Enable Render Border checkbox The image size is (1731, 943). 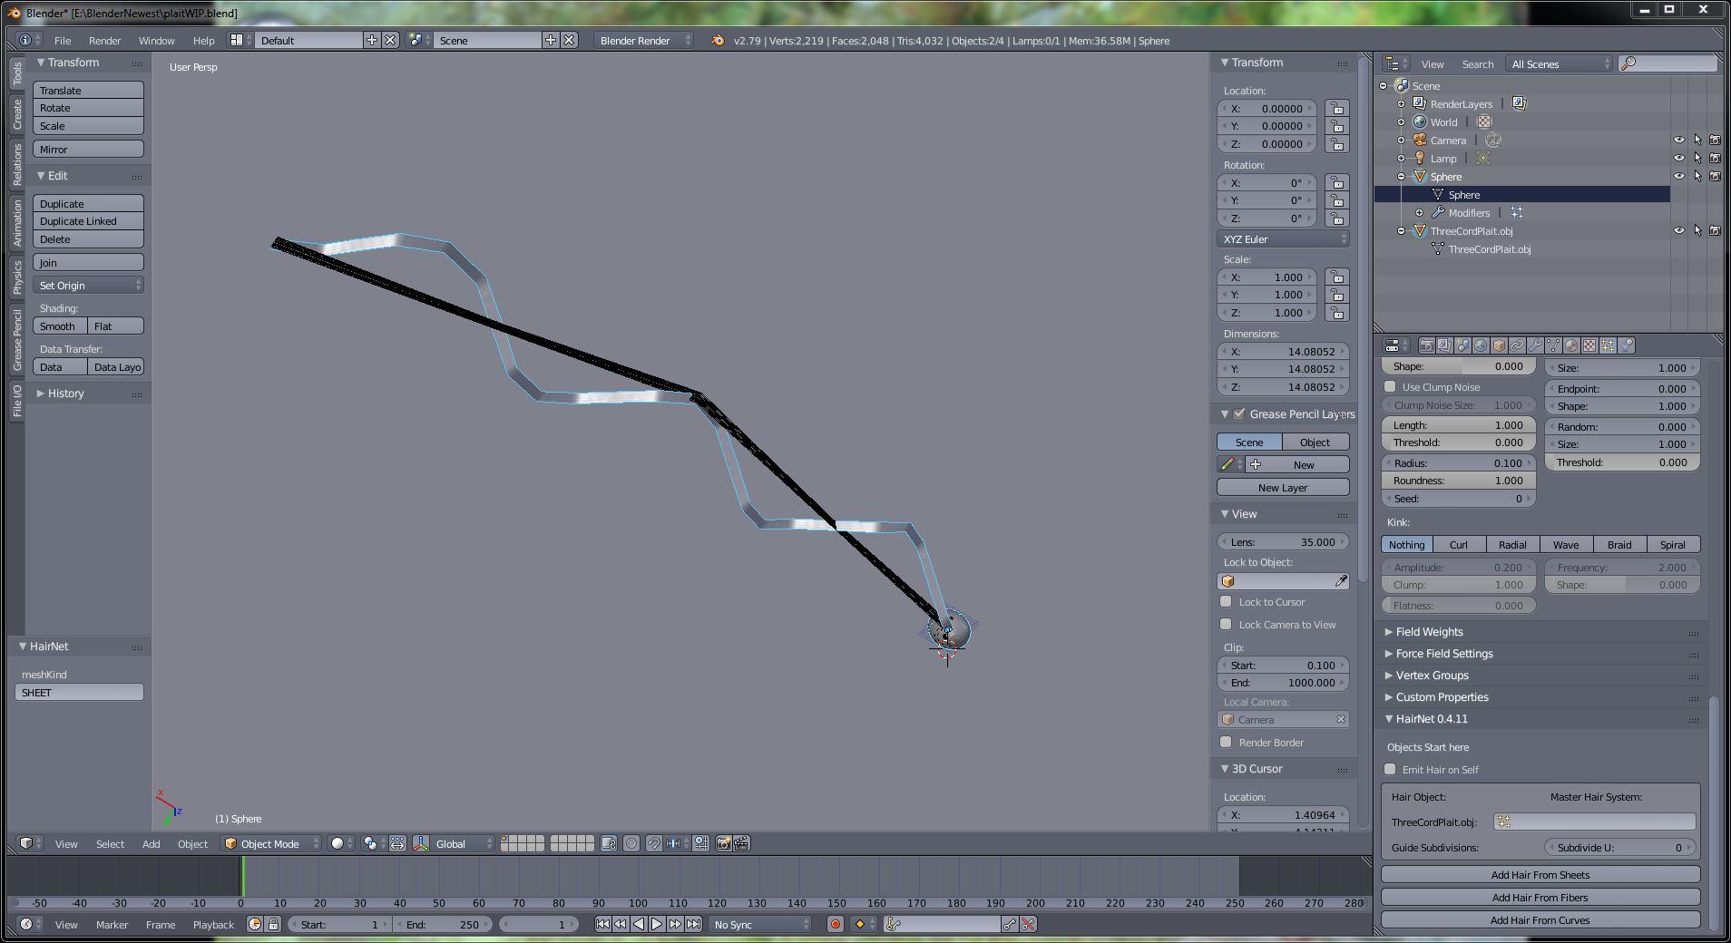tap(1227, 742)
